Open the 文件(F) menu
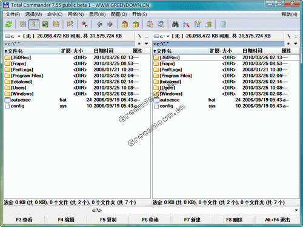Screen dimensions: 303x227 click(x=13, y=15)
